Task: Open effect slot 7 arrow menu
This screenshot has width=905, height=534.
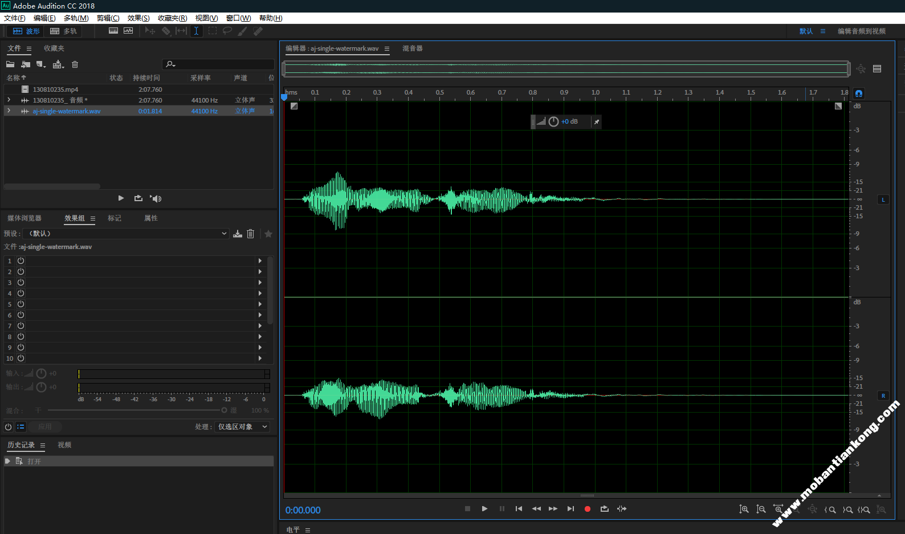Action: (x=260, y=325)
